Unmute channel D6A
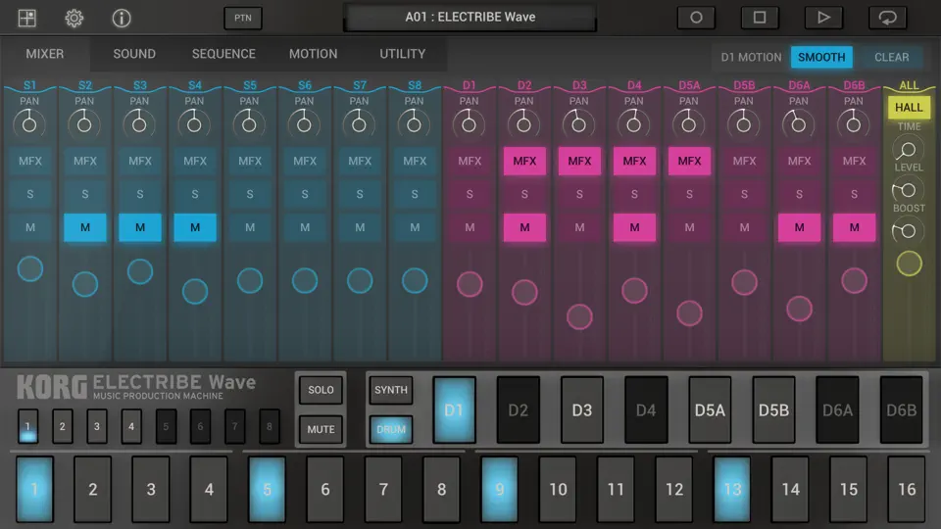The image size is (941, 529). tap(799, 227)
